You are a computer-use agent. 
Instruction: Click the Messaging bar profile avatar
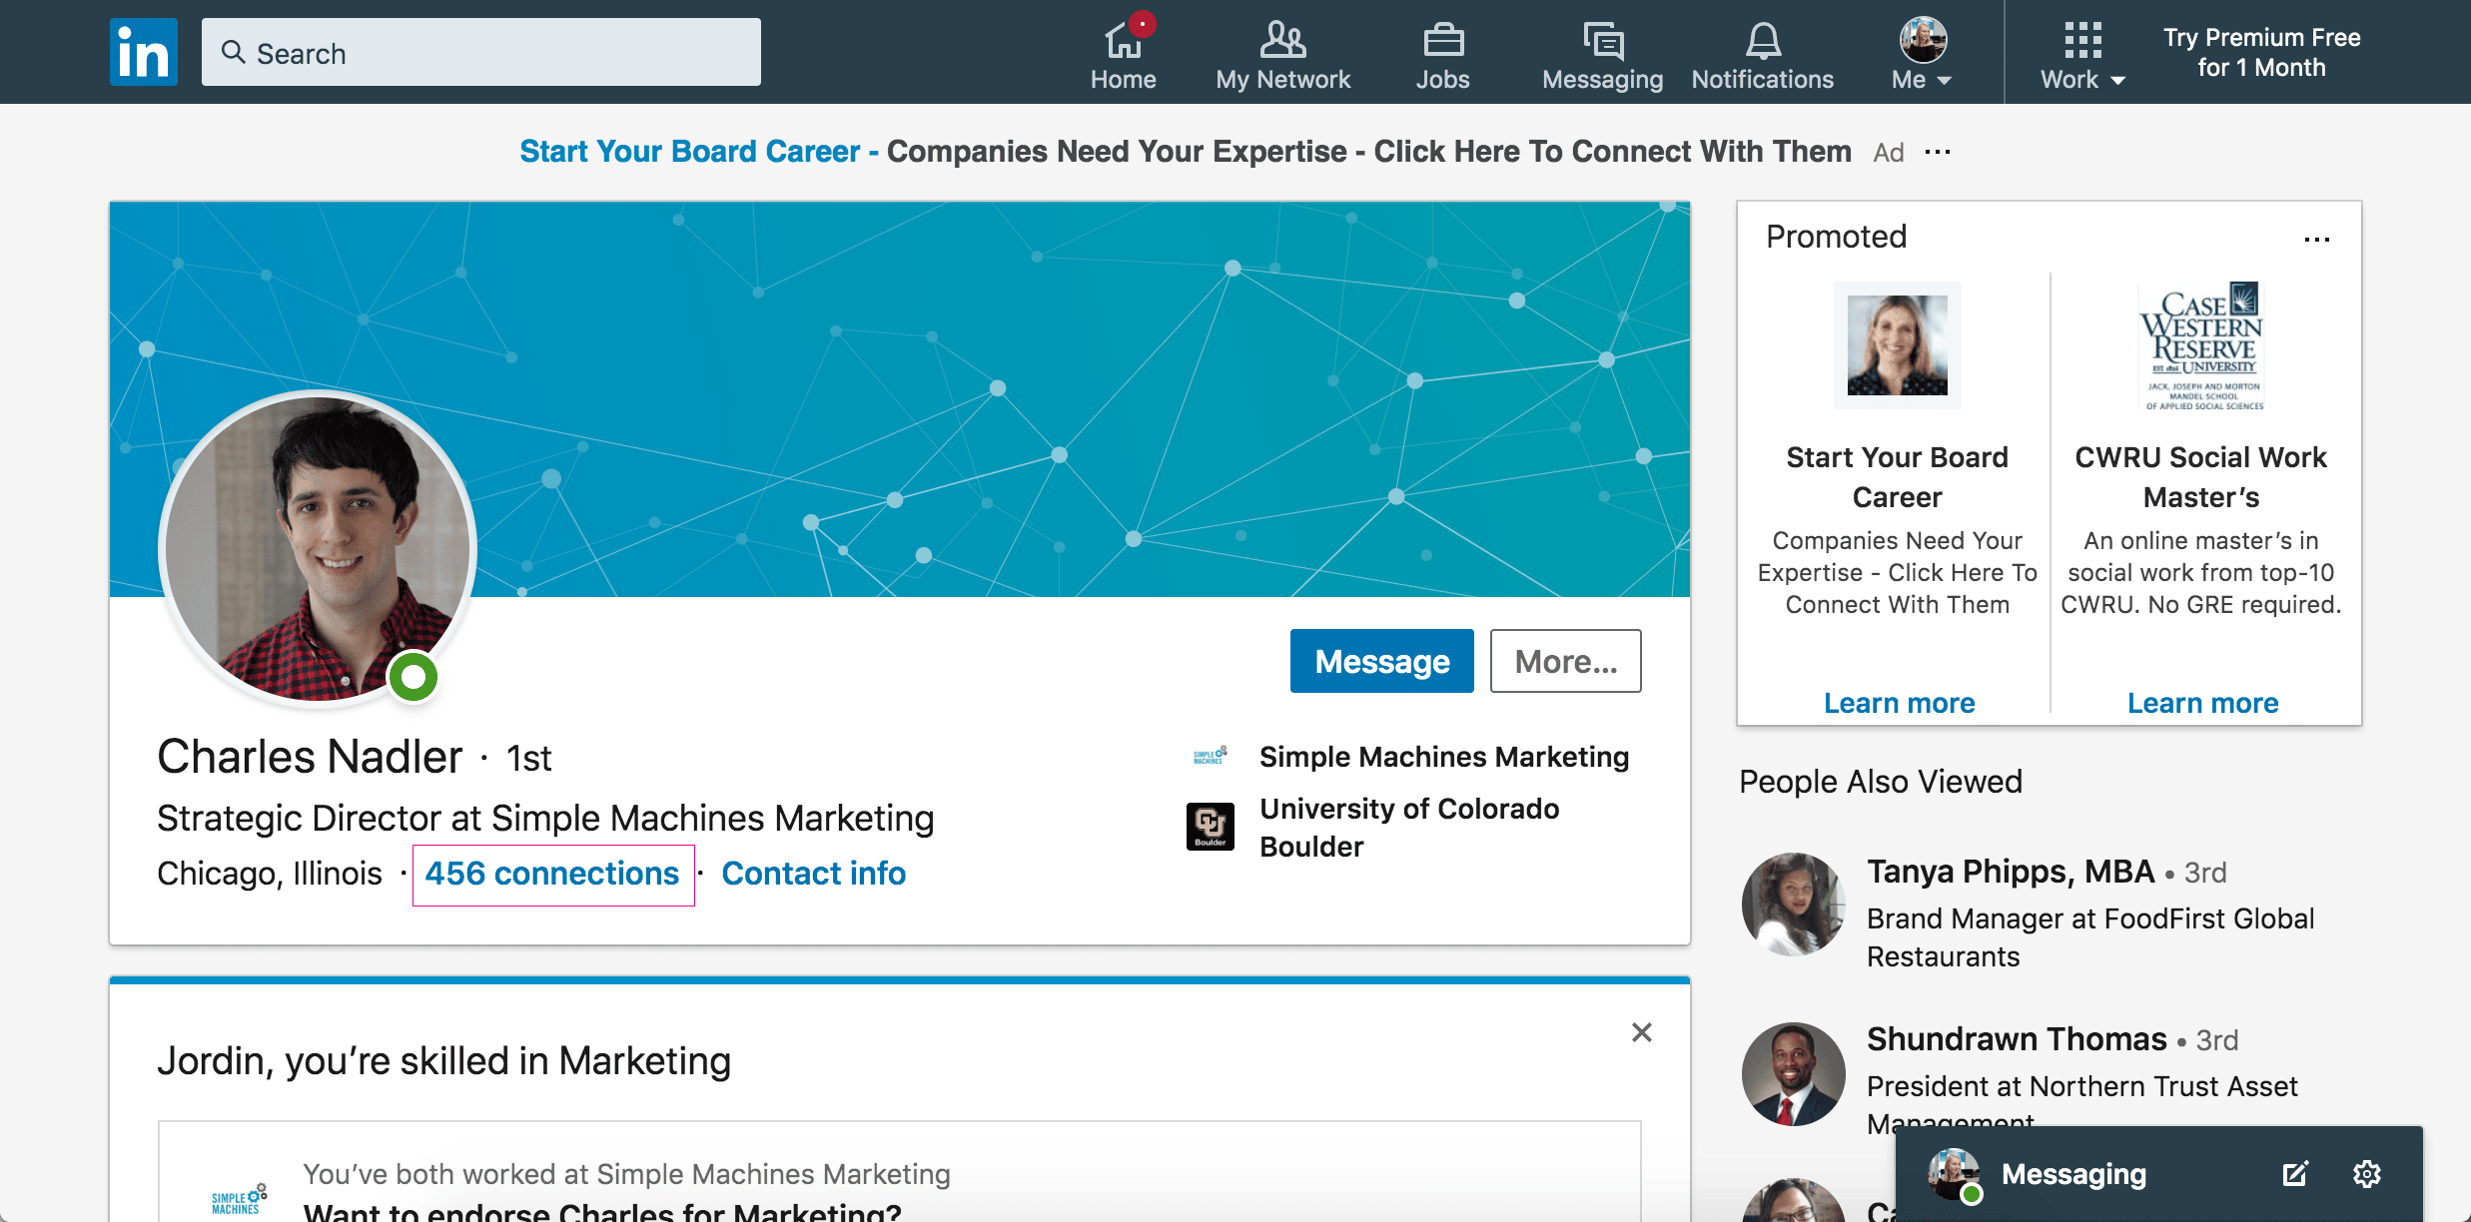(x=1954, y=1174)
